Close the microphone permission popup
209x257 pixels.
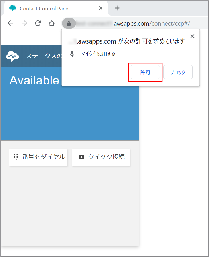193,36
